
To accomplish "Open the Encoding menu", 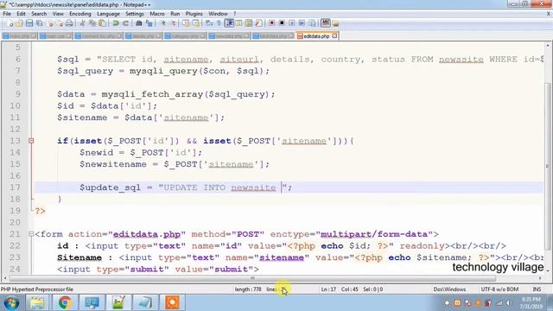I will (80, 14).
